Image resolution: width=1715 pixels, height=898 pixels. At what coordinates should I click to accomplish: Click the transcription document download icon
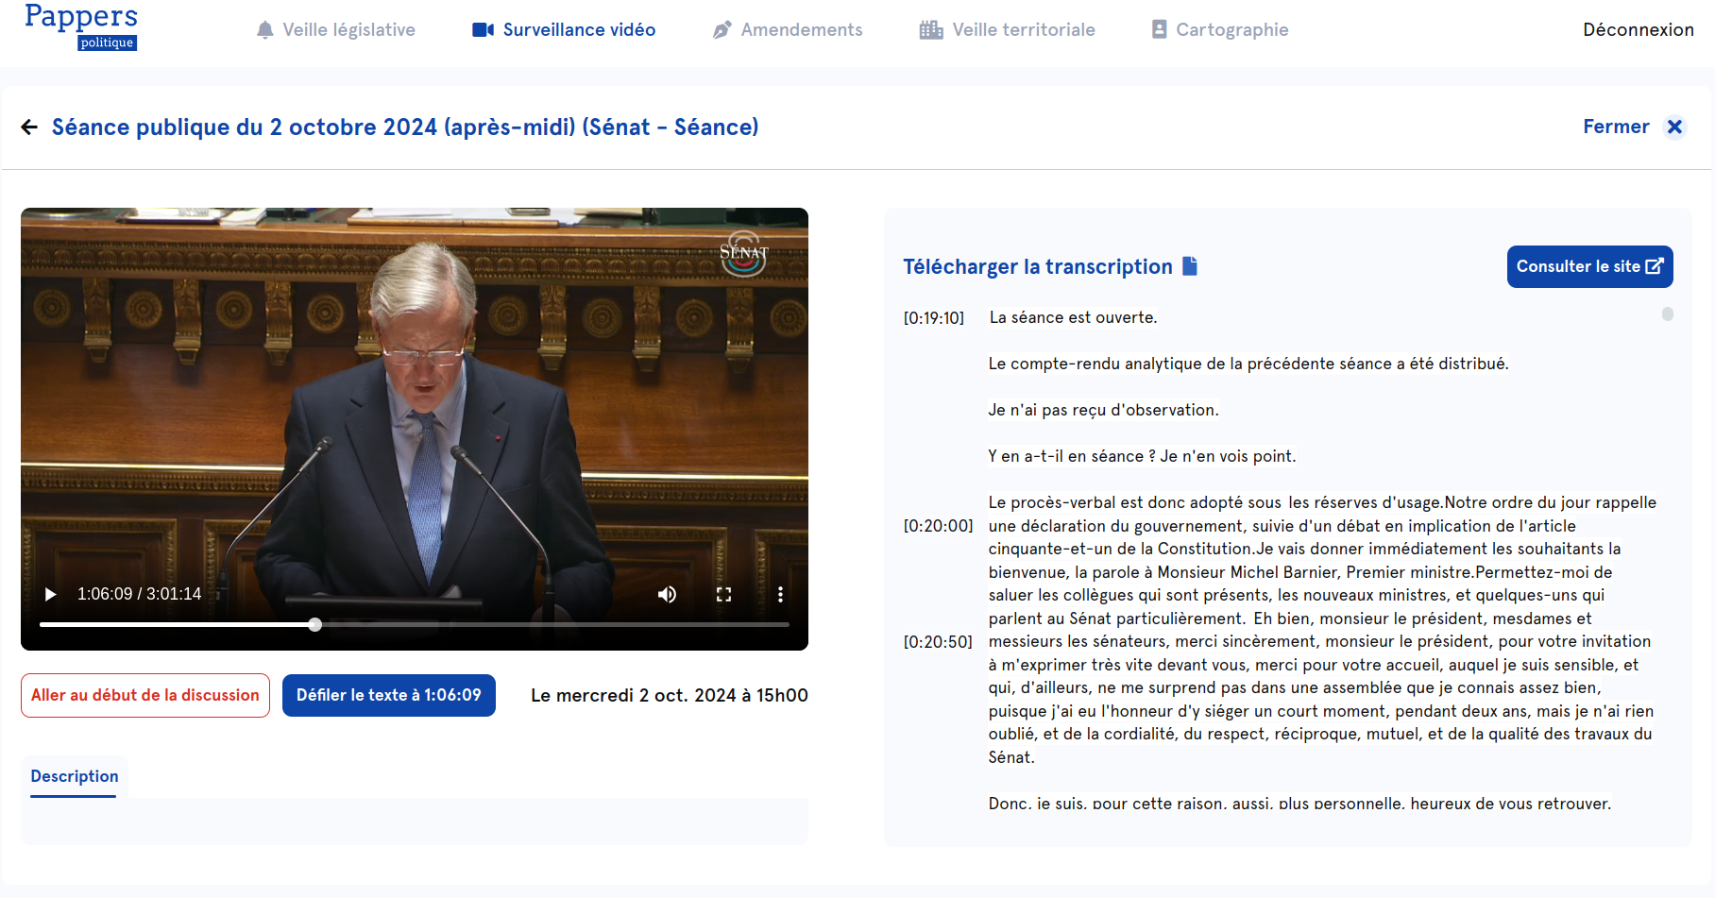[x=1190, y=266]
